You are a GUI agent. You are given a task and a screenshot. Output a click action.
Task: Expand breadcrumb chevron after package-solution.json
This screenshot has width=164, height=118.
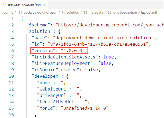(60, 13)
